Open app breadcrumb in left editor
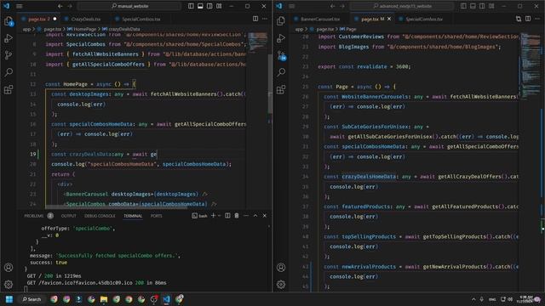 point(26,29)
